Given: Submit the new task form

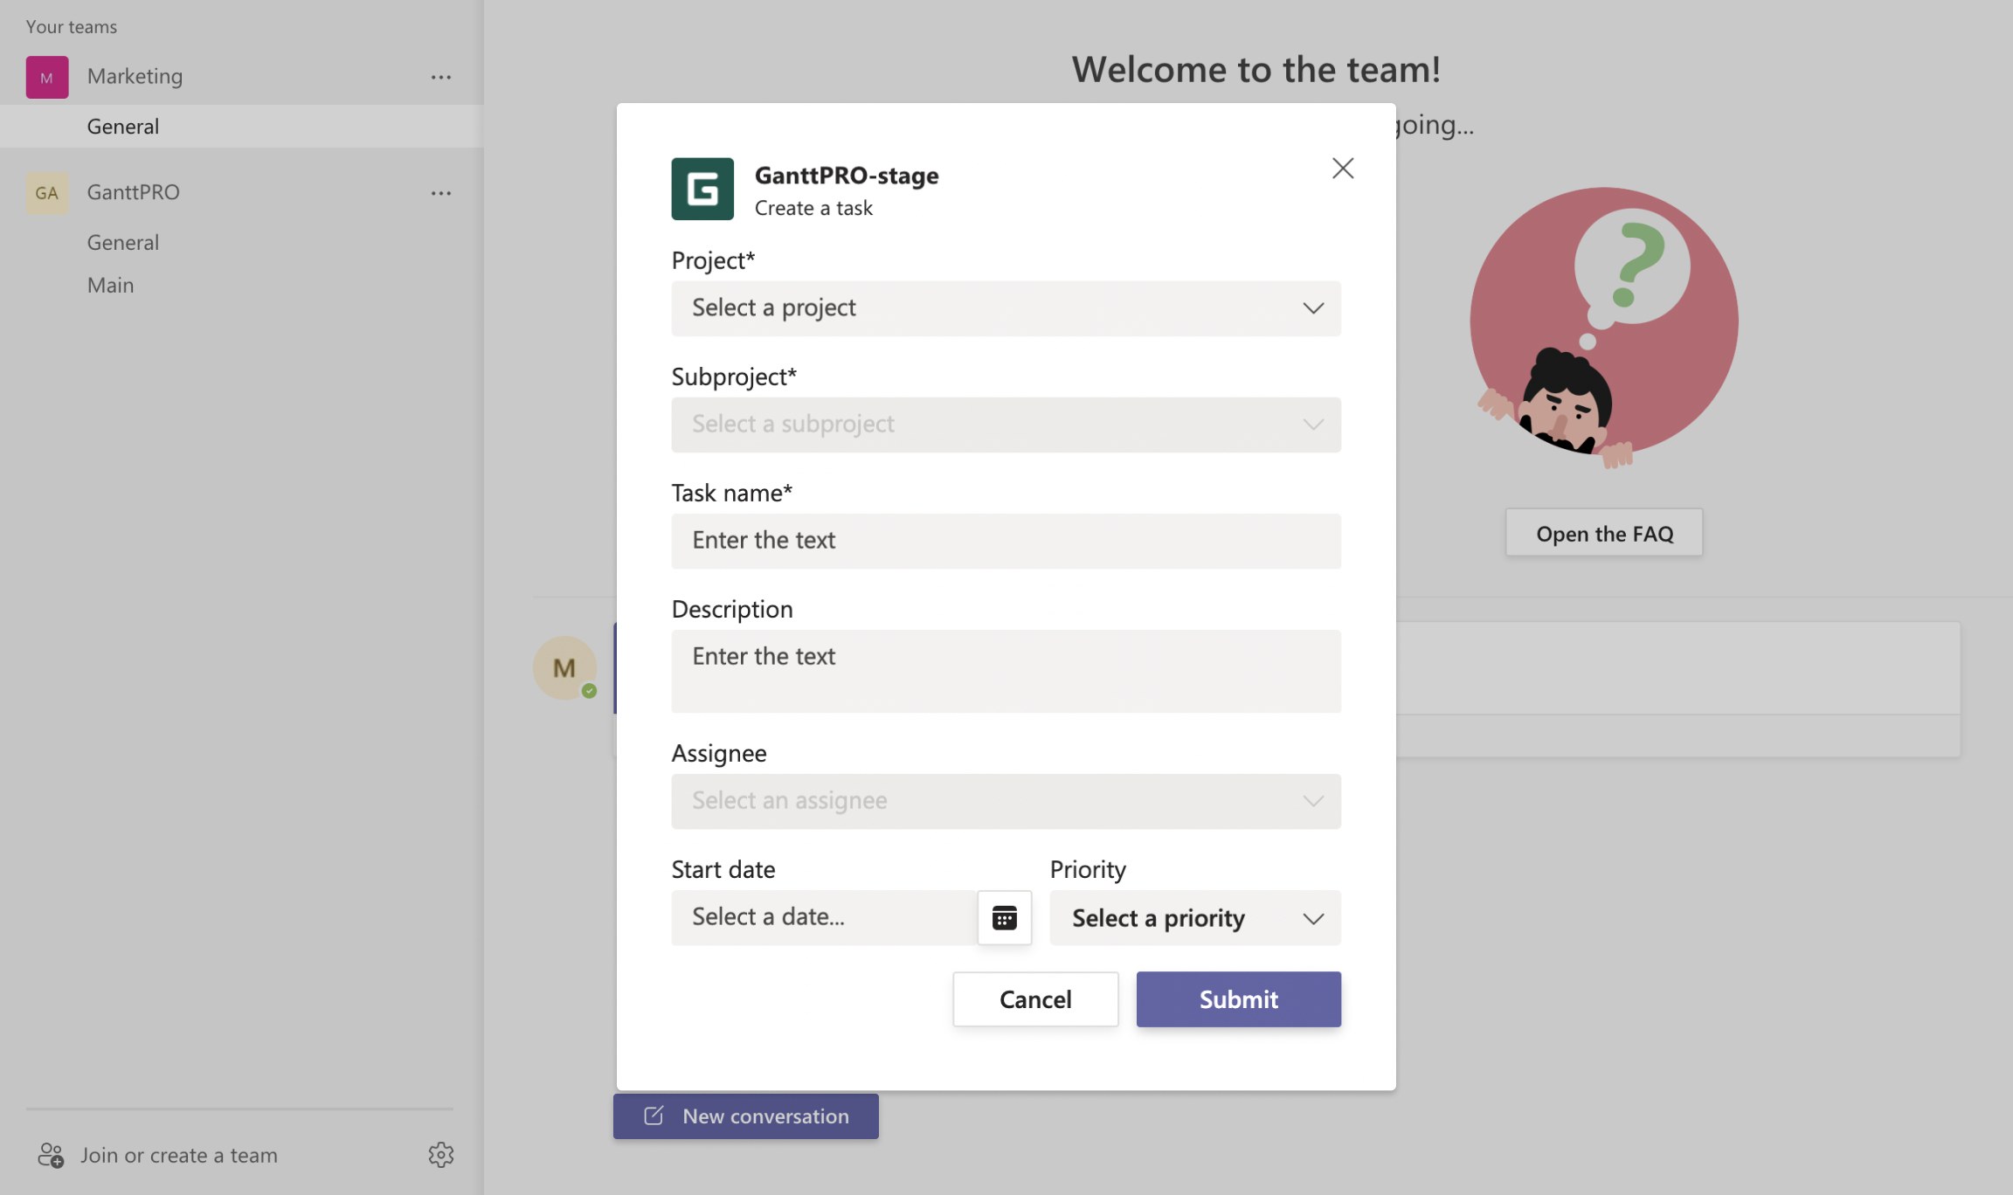Looking at the screenshot, I should point(1237,998).
